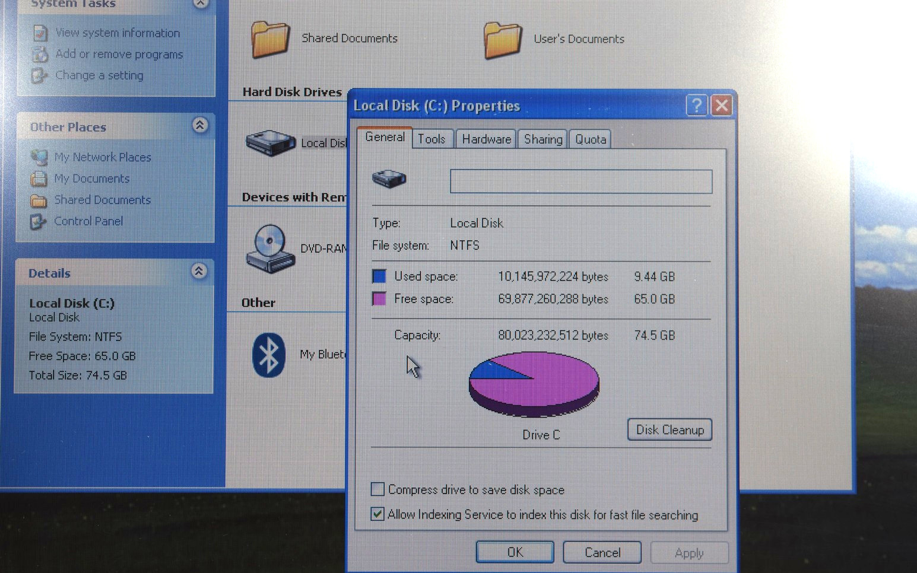Click the Control Panel sidebar icon

(x=38, y=222)
